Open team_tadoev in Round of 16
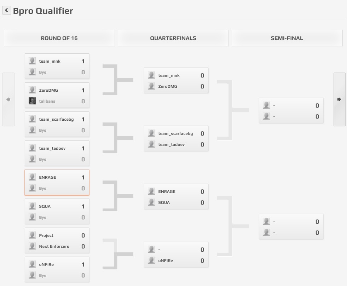The image size is (347, 286). (52, 148)
